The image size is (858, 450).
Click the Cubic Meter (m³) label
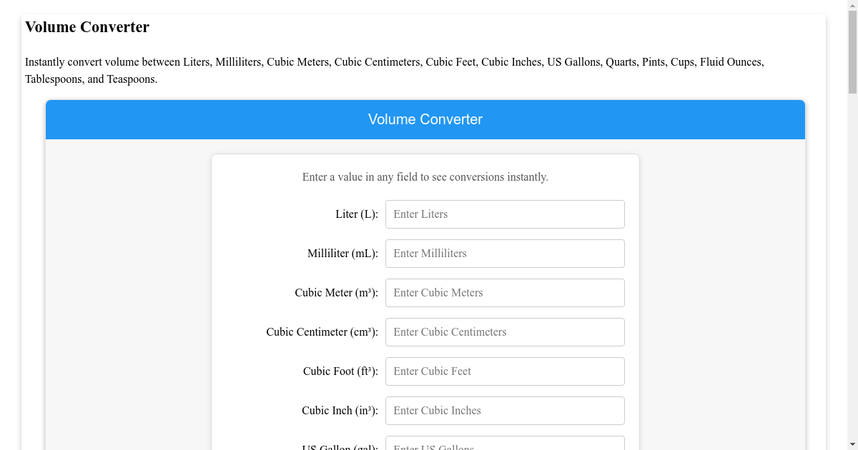click(336, 292)
